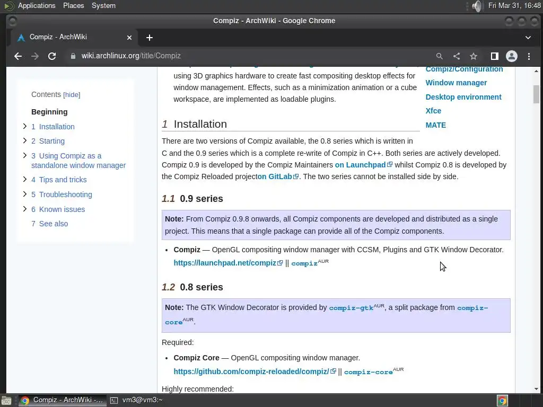This screenshot has height=407, width=543.
Task: Go to 6 Known issues in contents
Action: click(58, 209)
